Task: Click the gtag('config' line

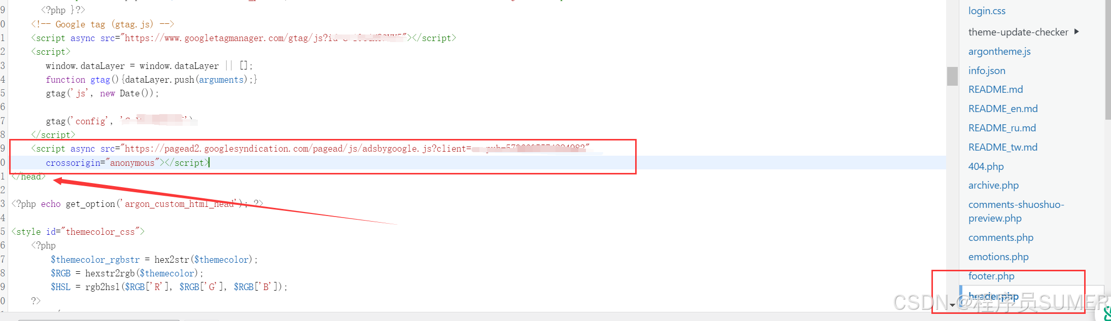Action: point(121,121)
